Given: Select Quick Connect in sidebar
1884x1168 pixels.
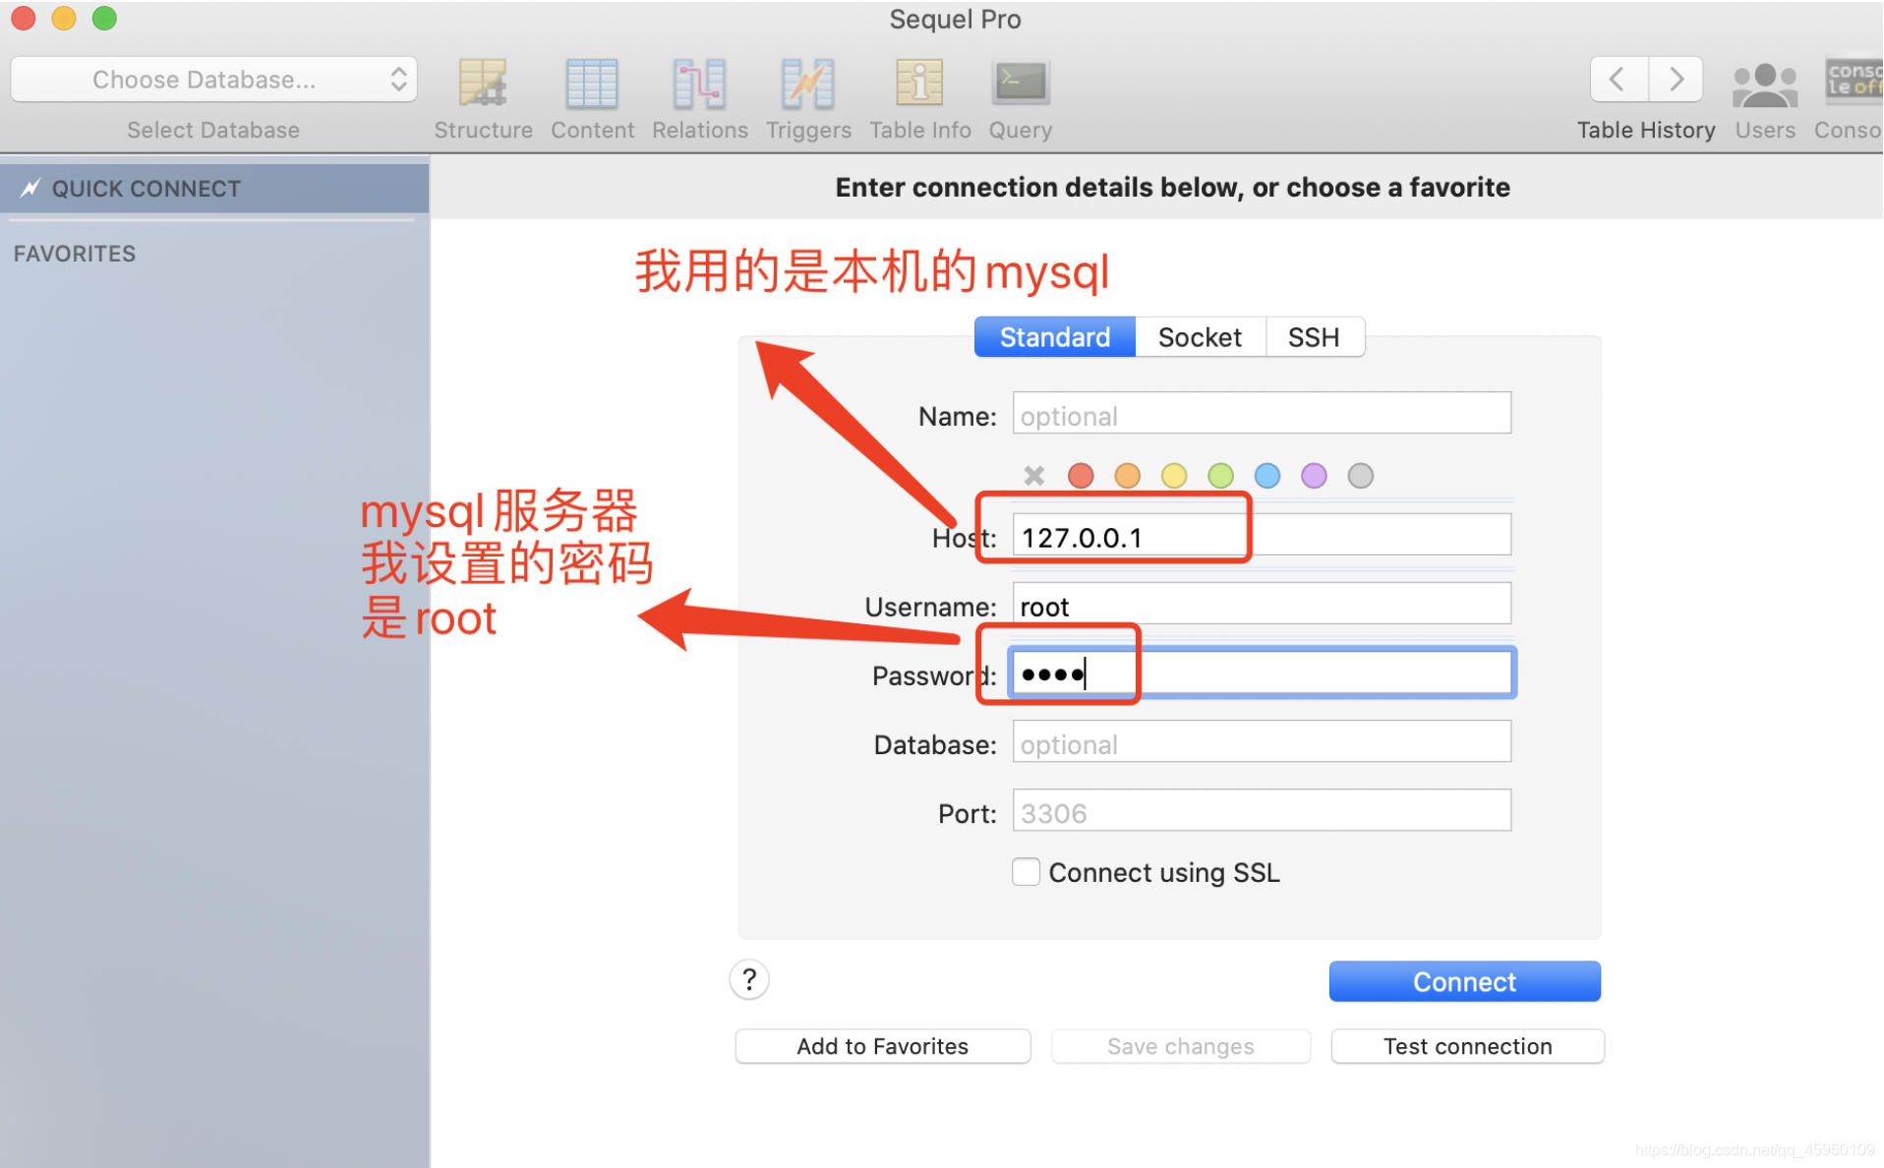Looking at the screenshot, I should 214,188.
